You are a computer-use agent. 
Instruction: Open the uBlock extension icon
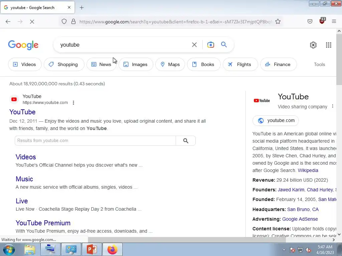[322, 21]
